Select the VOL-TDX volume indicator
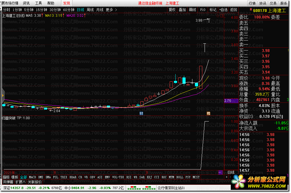291x193 pixels. pyautogui.click(x=118, y=177)
